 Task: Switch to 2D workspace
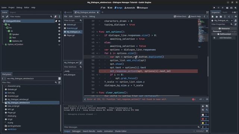coord(103,7)
